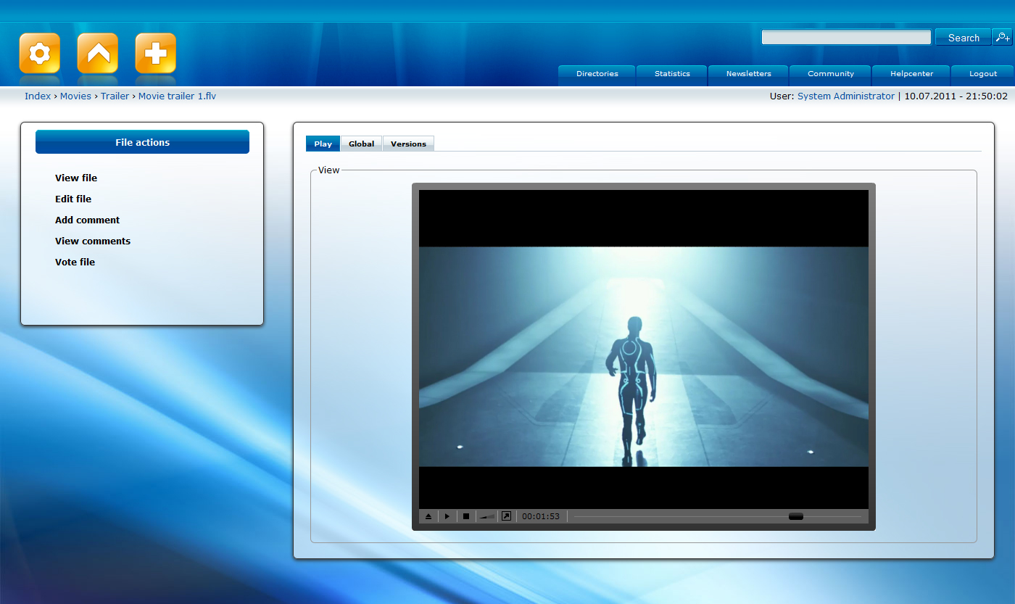Open the Statistics menu
1015x604 pixels.
[x=672, y=74]
